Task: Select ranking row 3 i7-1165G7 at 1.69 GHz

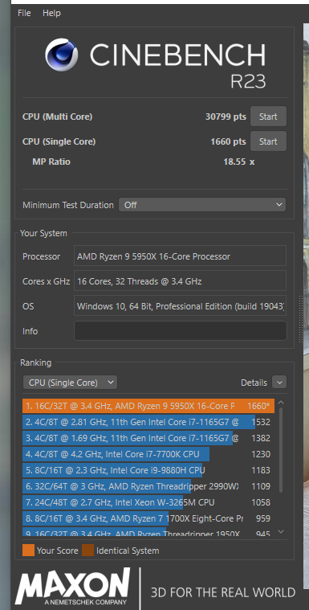Action: (148, 438)
